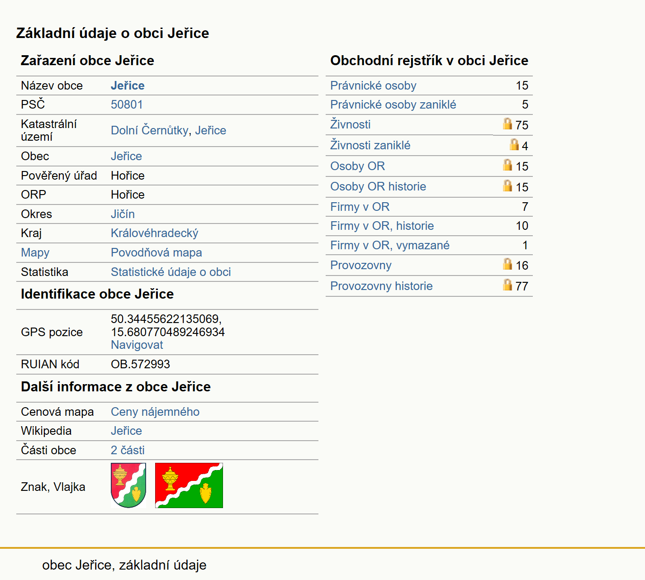Click heading Další informace z obce Jeřice

pos(116,387)
